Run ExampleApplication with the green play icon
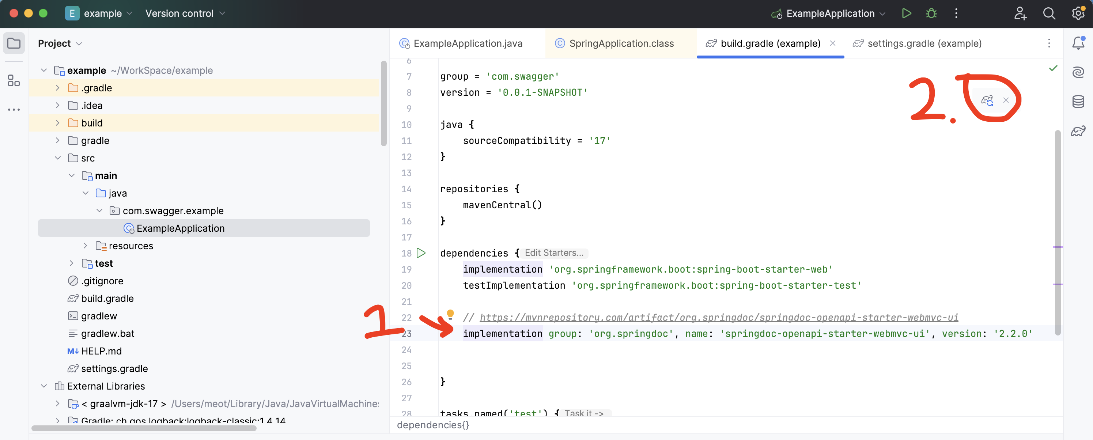This screenshot has width=1093, height=440. coord(906,14)
